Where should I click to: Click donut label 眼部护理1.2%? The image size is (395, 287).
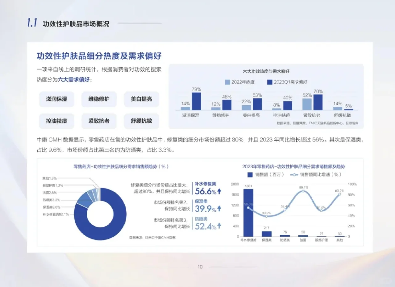[53, 185]
